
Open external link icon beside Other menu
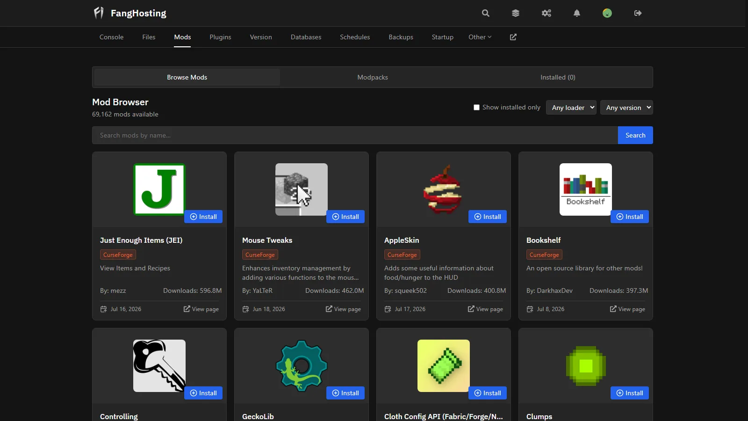pyautogui.click(x=513, y=37)
